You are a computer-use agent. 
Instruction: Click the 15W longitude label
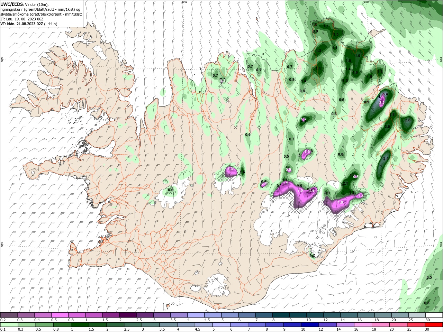[367, 2]
